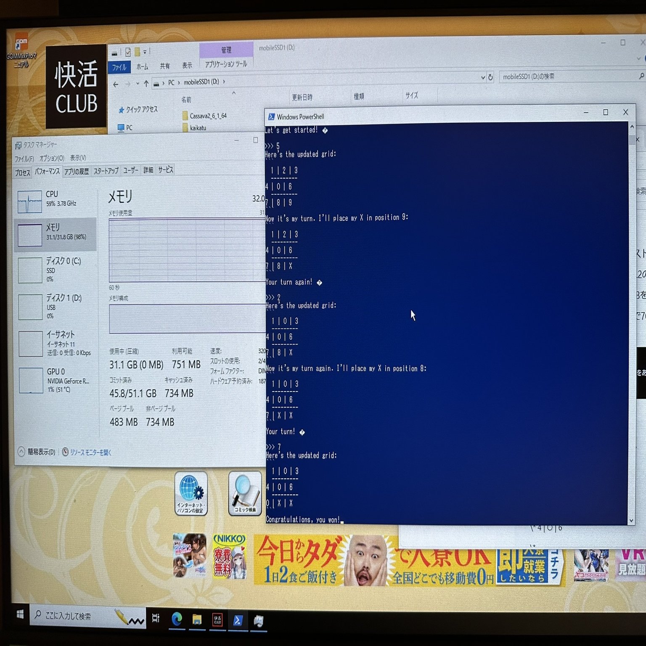Switch to the 詳細 tab
The width and height of the screenshot is (646, 646).
pos(148,170)
